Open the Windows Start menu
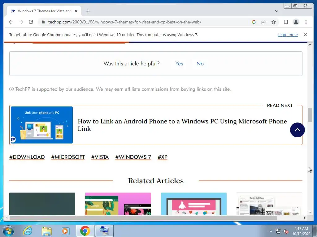 coord(8,231)
